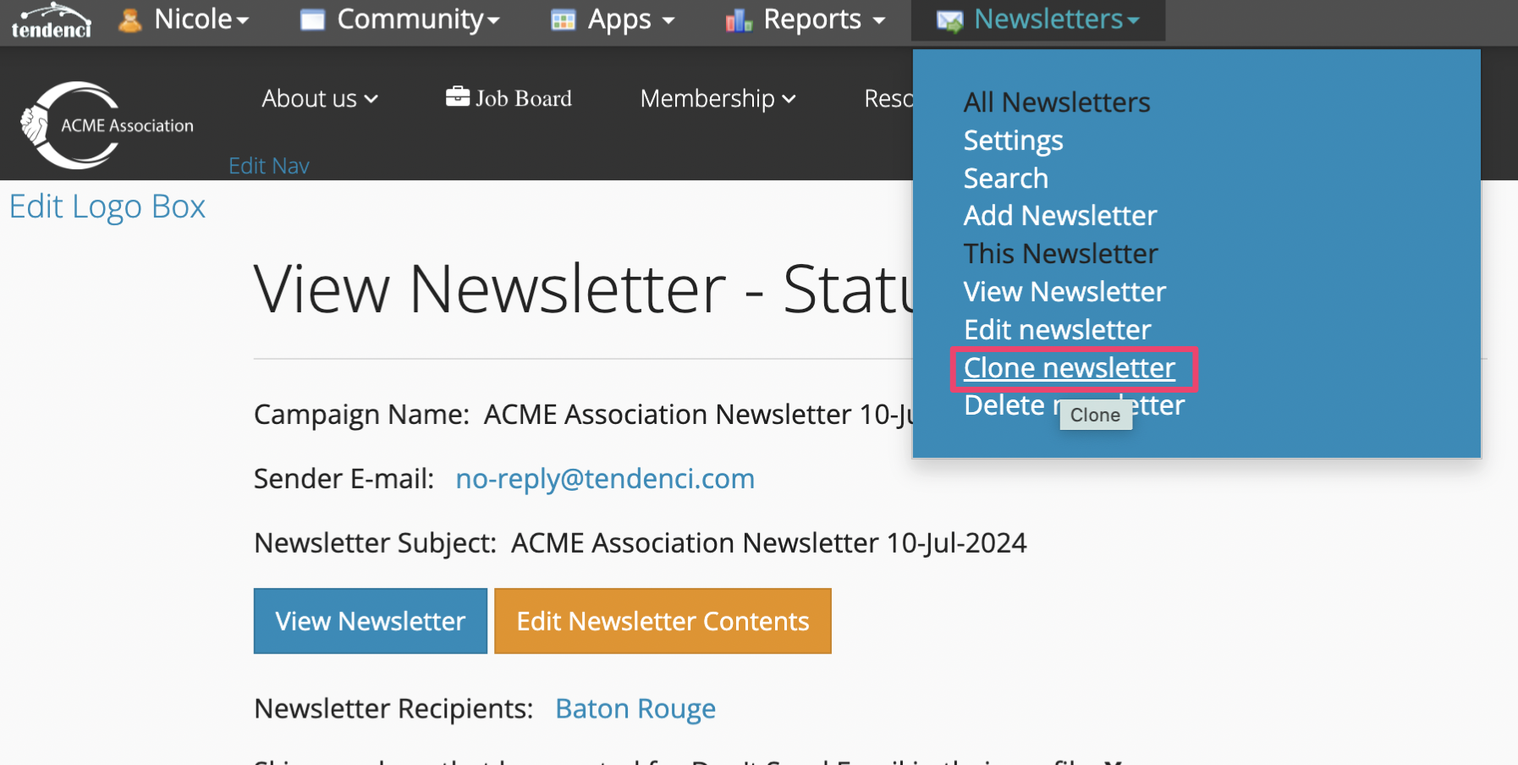
Task: Click the Job Board briefcase icon
Action: (458, 96)
